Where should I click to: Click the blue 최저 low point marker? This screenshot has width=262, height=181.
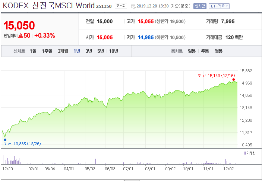(5, 140)
